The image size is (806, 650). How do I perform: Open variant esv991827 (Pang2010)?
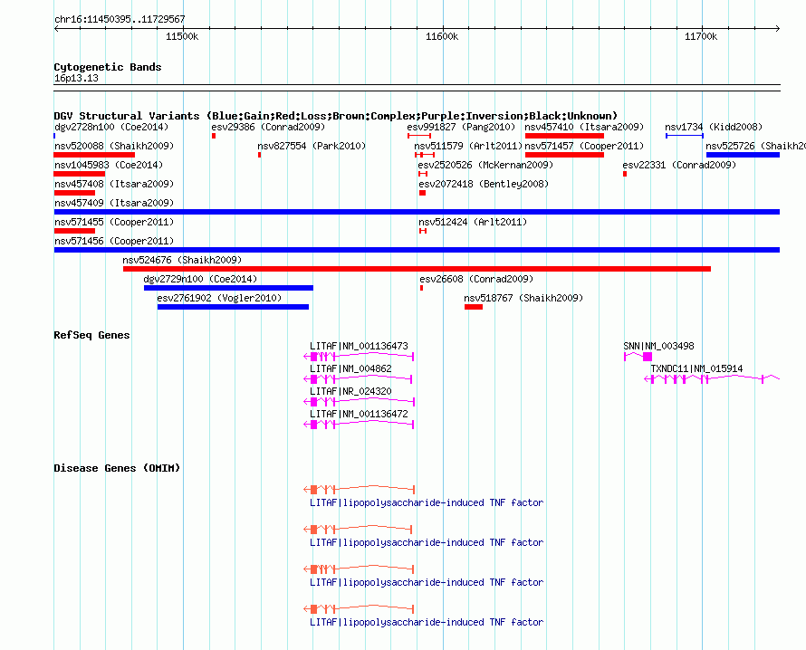(461, 127)
